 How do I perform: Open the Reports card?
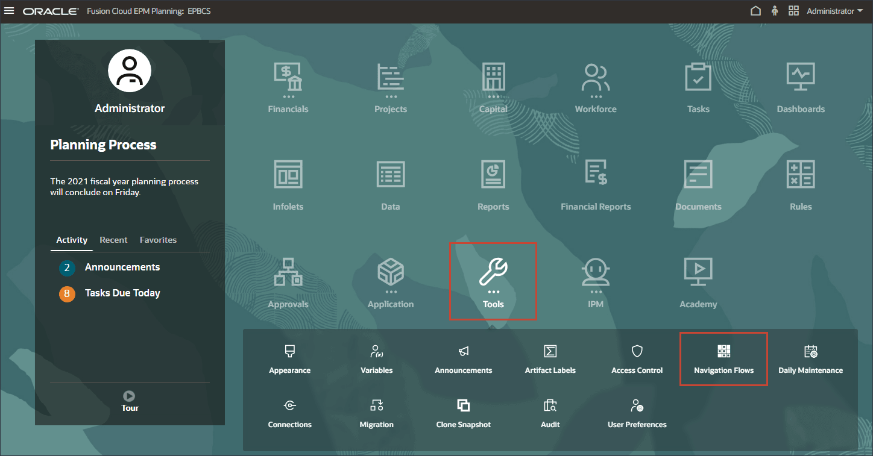tap(493, 186)
